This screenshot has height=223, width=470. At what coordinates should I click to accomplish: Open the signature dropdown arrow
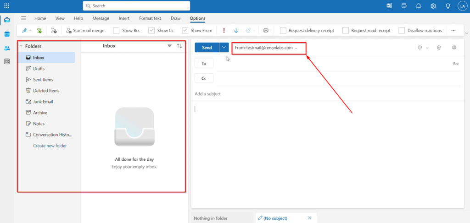coord(31,31)
